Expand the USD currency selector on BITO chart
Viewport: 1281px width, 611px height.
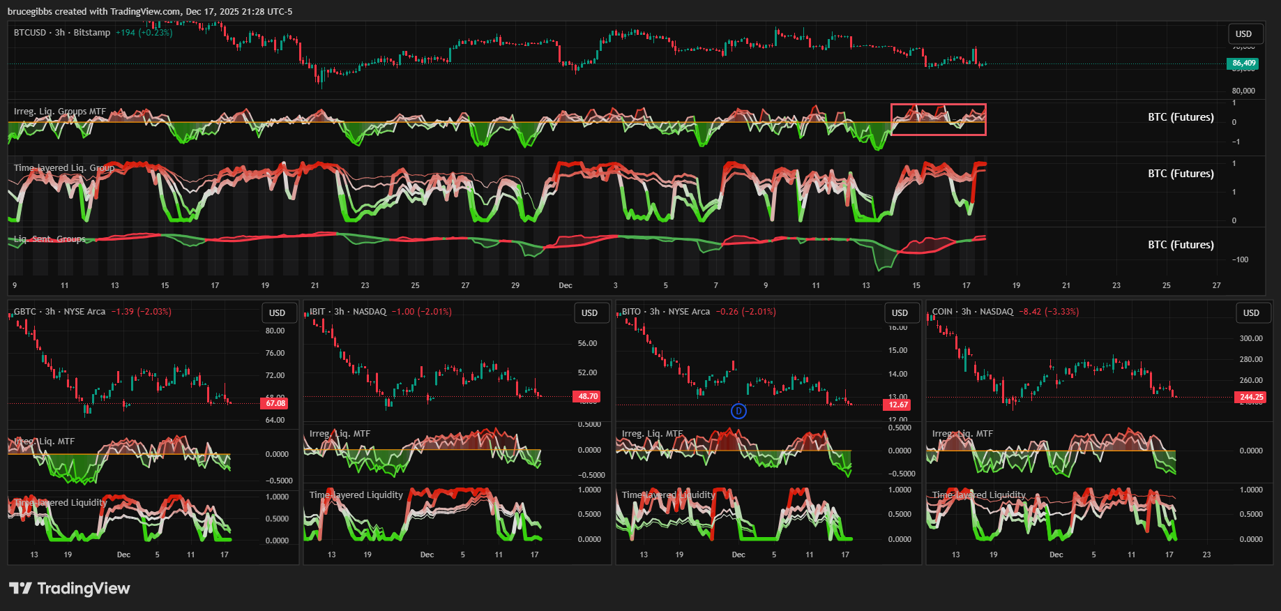pos(900,313)
